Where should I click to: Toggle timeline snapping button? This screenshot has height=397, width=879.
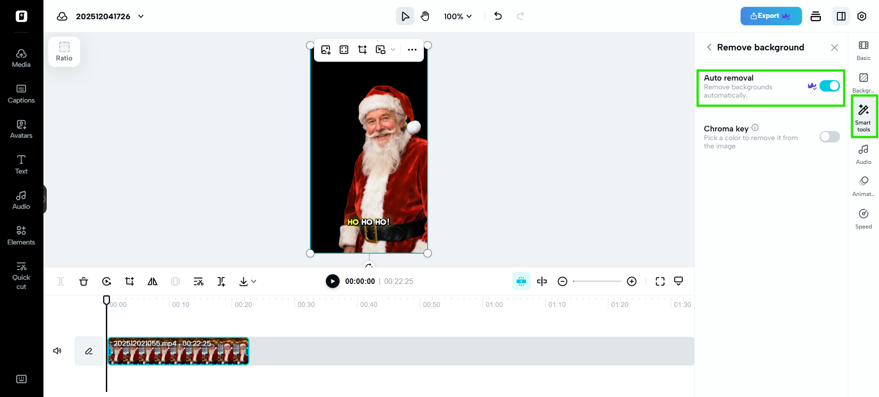521,281
